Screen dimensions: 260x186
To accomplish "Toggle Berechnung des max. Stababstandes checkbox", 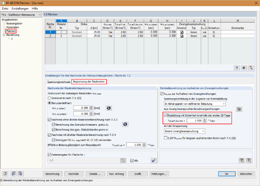I will click(x=53, y=130).
